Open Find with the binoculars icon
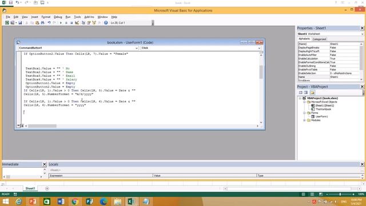Image resolution: width=366 pixels, height=206 pixels. [42, 23]
